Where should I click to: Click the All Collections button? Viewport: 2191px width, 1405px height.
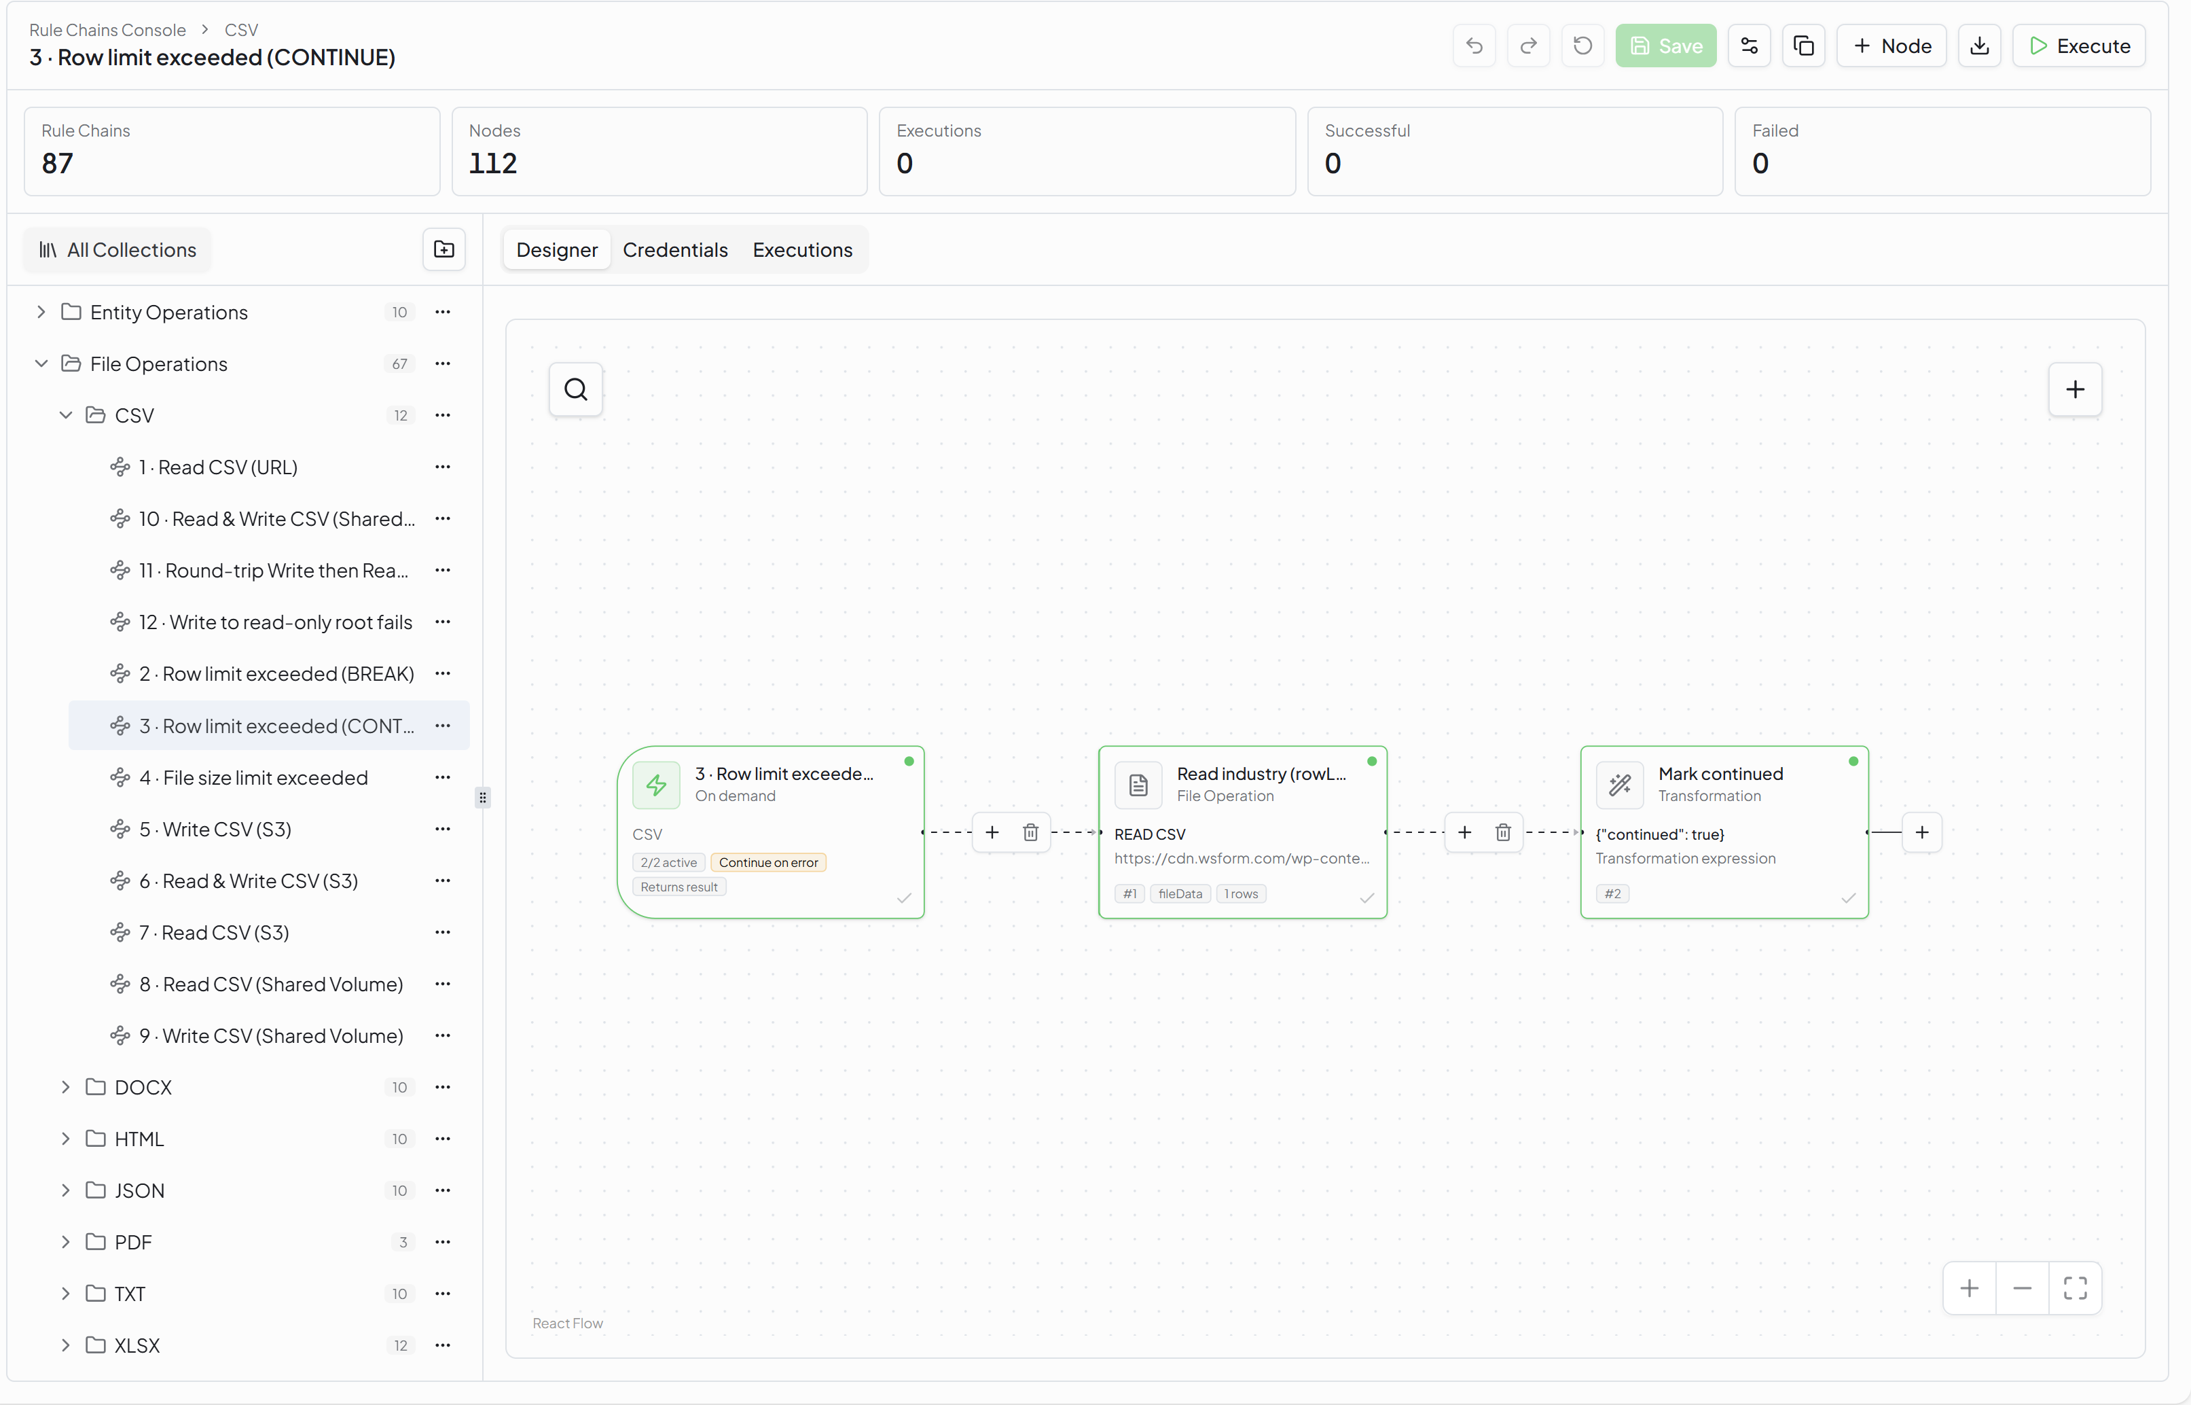pos(117,250)
